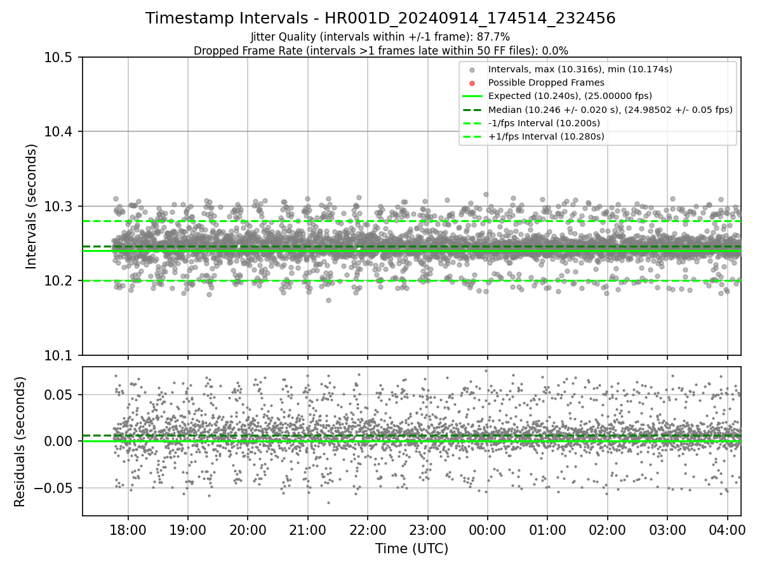The image size is (762, 571).
Task: Click the 'Dropped Frame Rate' subtitle line
Action: tap(380, 50)
